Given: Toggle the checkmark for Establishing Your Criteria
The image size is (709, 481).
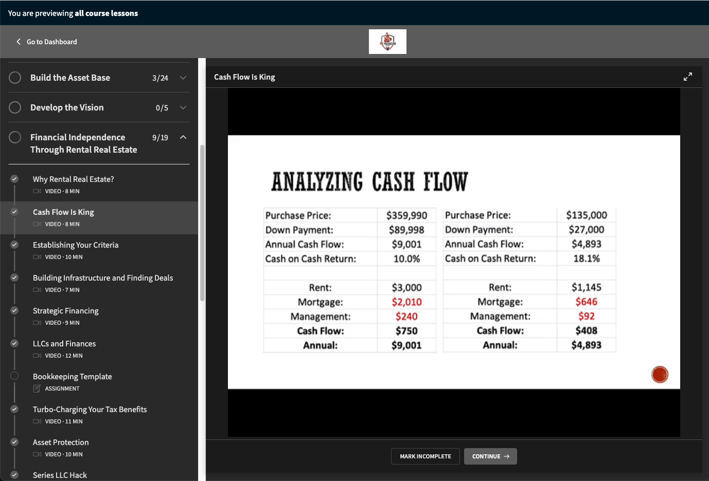Looking at the screenshot, I should pos(14,245).
